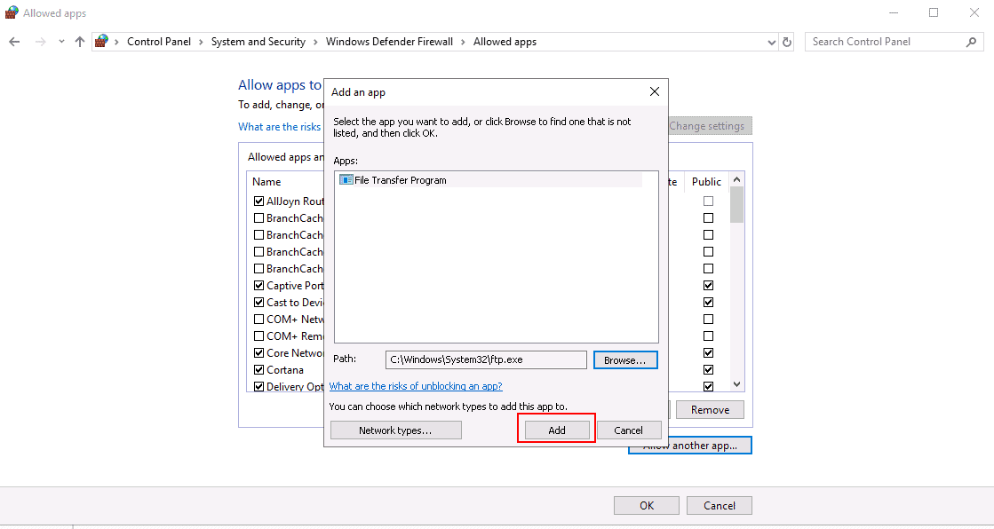Cancel the Add an app dialog
994x529 pixels.
[x=628, y=430]
